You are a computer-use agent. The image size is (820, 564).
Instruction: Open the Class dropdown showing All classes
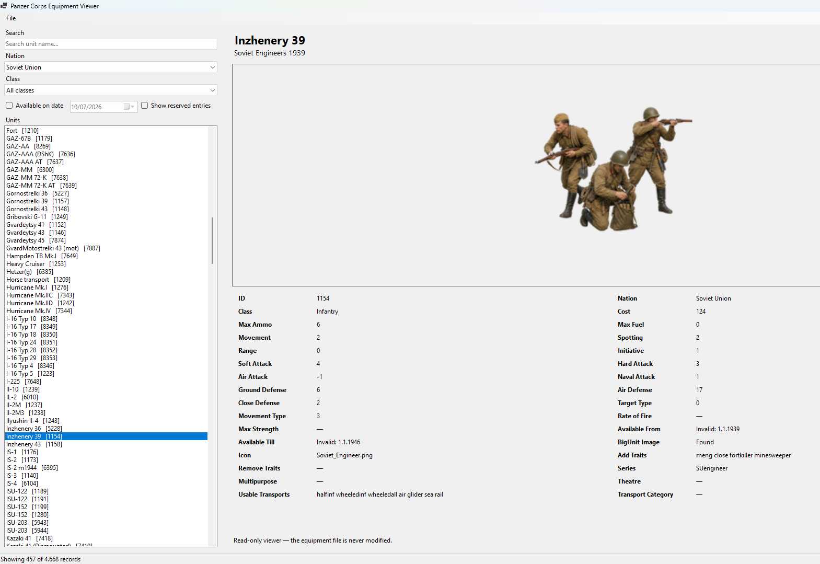pos(111,90)
